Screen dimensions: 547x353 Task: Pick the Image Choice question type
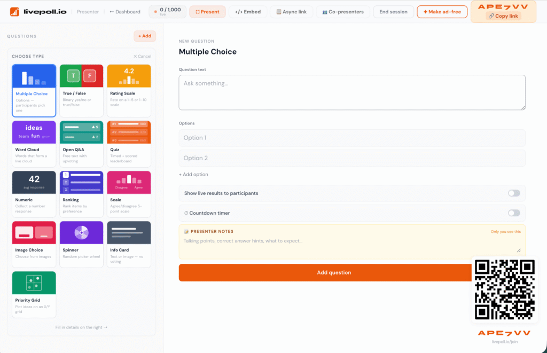[x=34, y=244]
